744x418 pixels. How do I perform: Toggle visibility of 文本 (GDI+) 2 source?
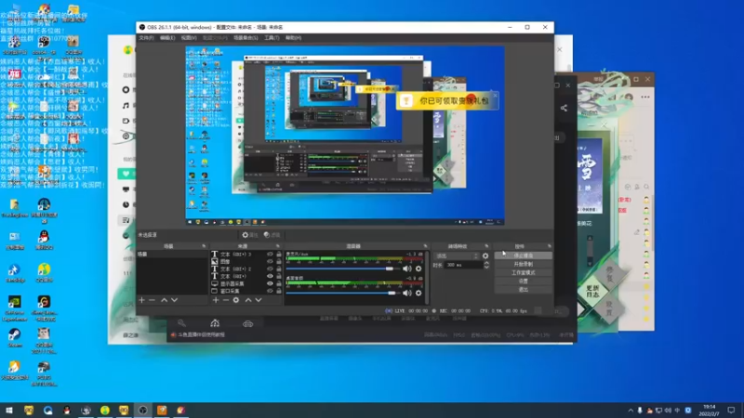(x=270, y=268)
